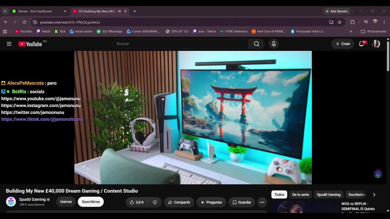The image size is (390, 219).
Task: Close the Stream - Kick Dashboard tab
Action: coord(65,11)
